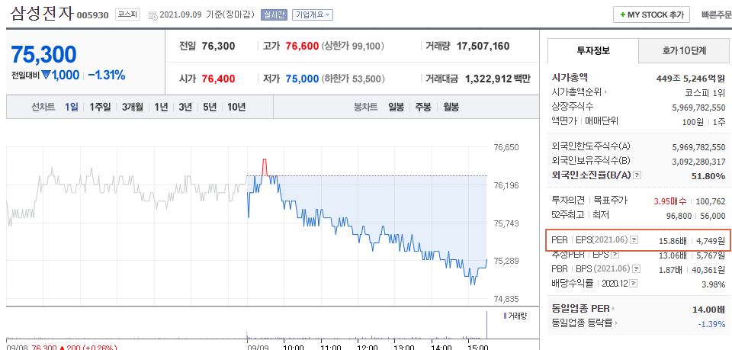The image size is (732, 350).
Task: Click the 시가총액 value 449조 5,246억원
Action: click(x=691, y=78)
